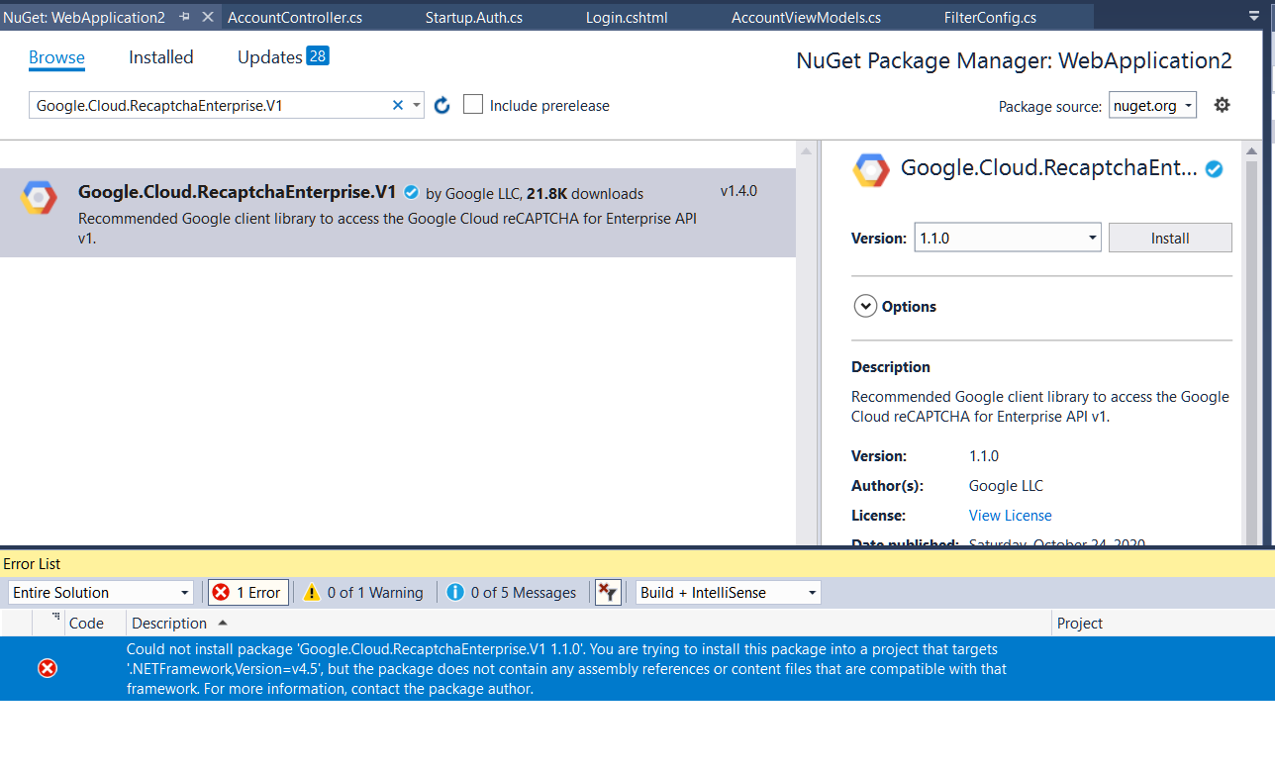Viewport: 1275px width, 773px height.
Task: Toggle the 1 Error filter button
Action: click(x=248, y=593)
